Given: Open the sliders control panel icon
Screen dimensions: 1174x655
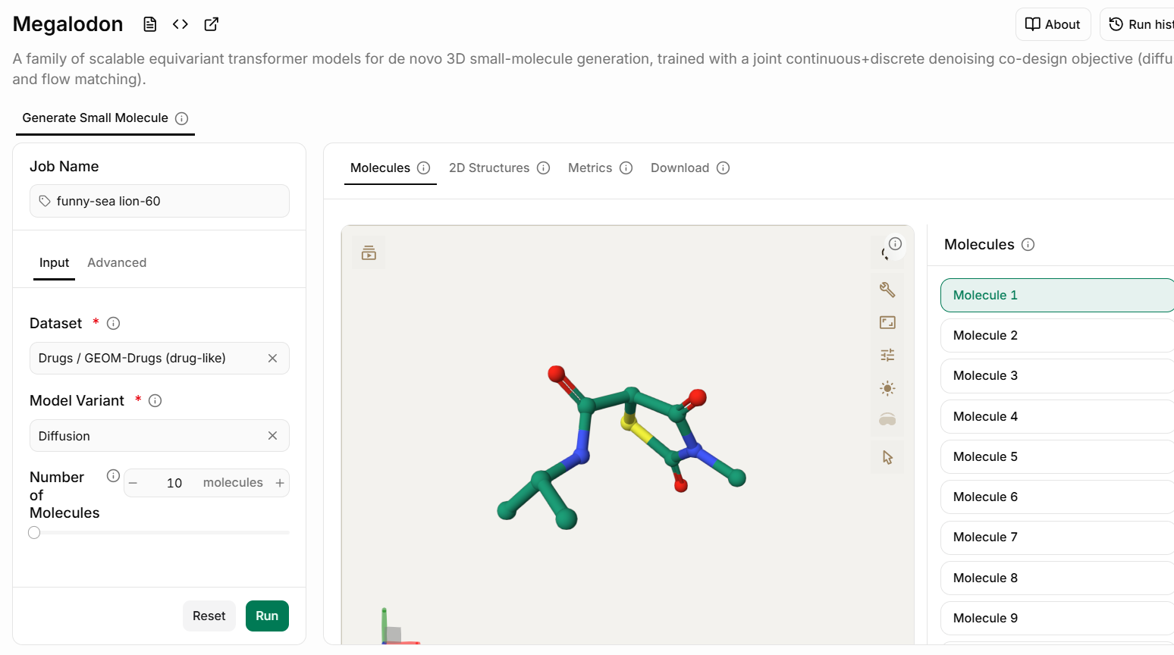Looking at the screenshot, I should [887, 355].
